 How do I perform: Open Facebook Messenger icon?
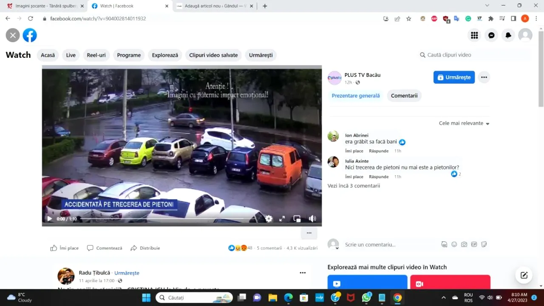491,35
